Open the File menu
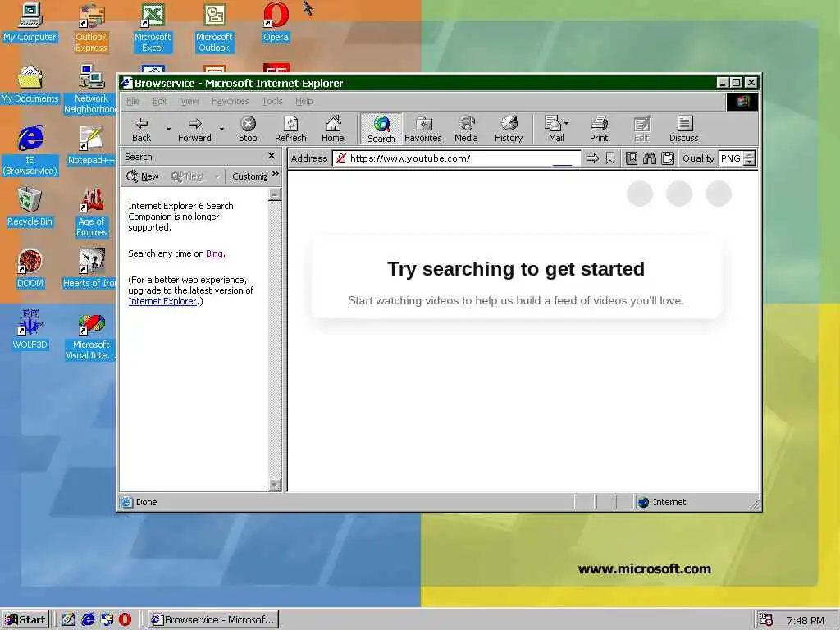 pyautogui.click(x=133, y=101)
